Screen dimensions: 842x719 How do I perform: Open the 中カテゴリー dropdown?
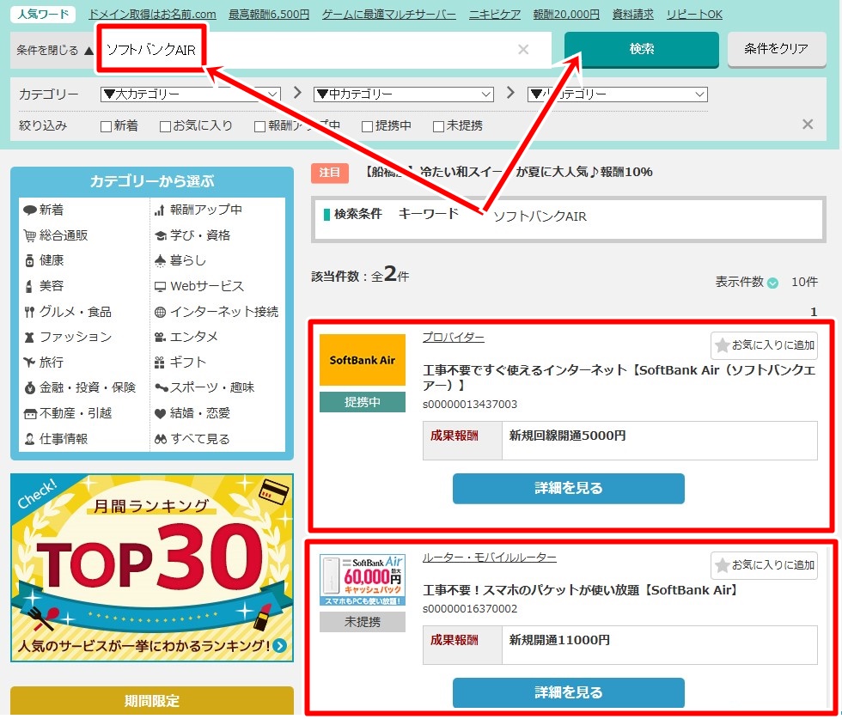pos(404,94)
